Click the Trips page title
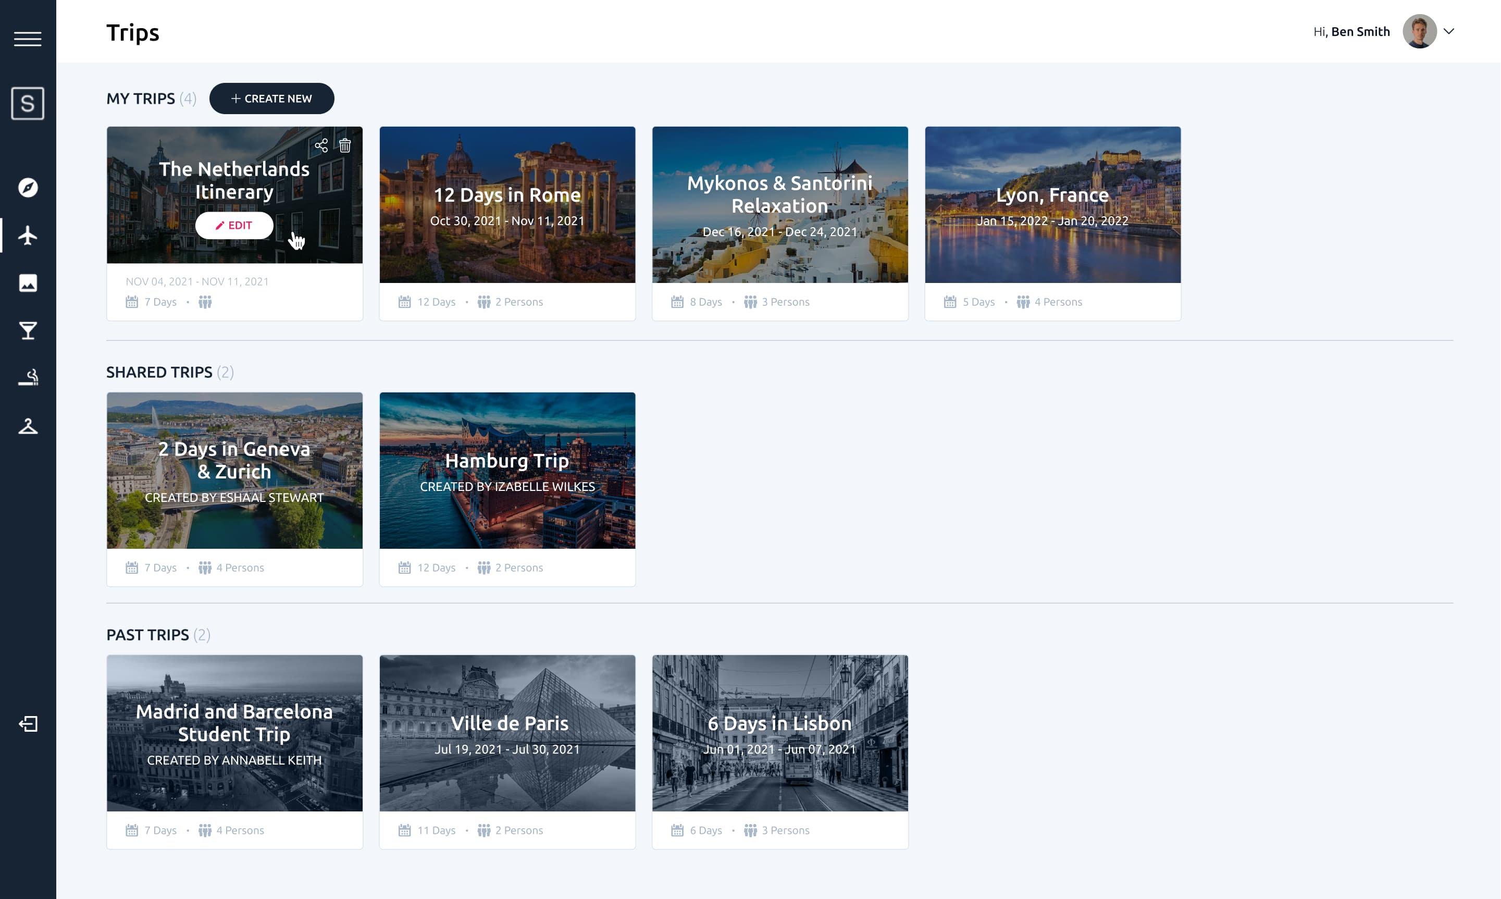 coord(133,33)
